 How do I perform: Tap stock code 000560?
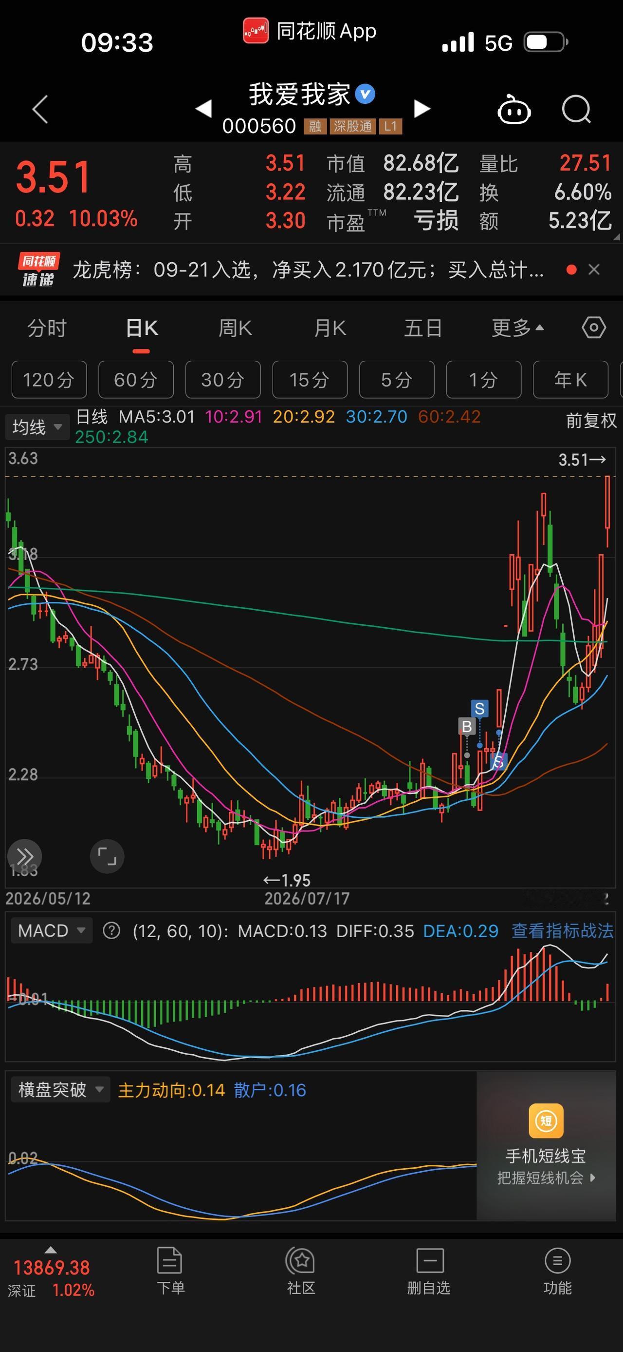coord(259,126)
